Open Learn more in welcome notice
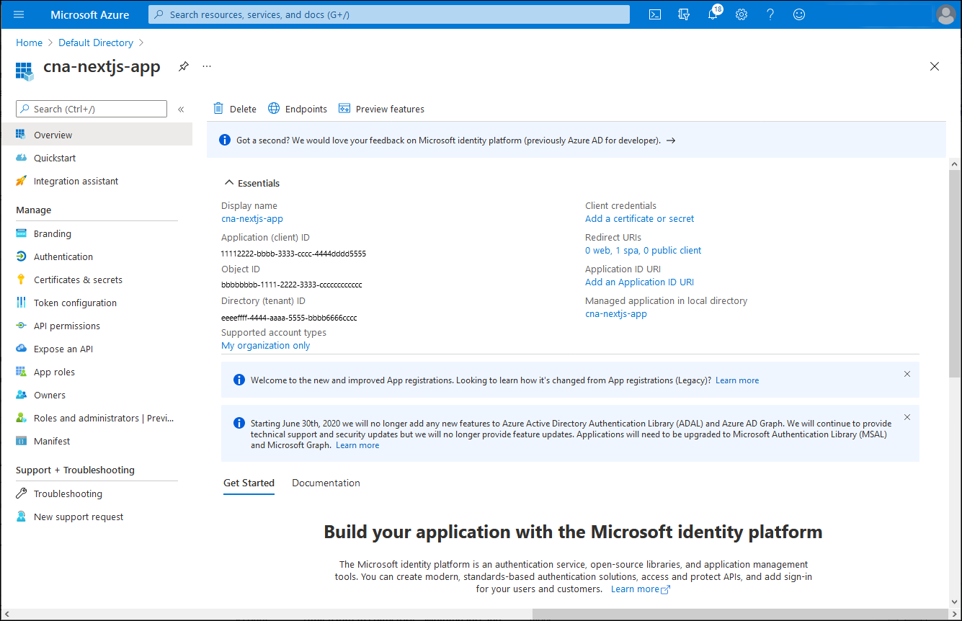 click(x=737, y=380)
